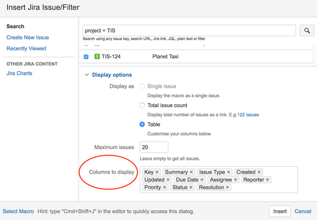Open the Create New Issue section
317x220 pixels.
point(28,38)
